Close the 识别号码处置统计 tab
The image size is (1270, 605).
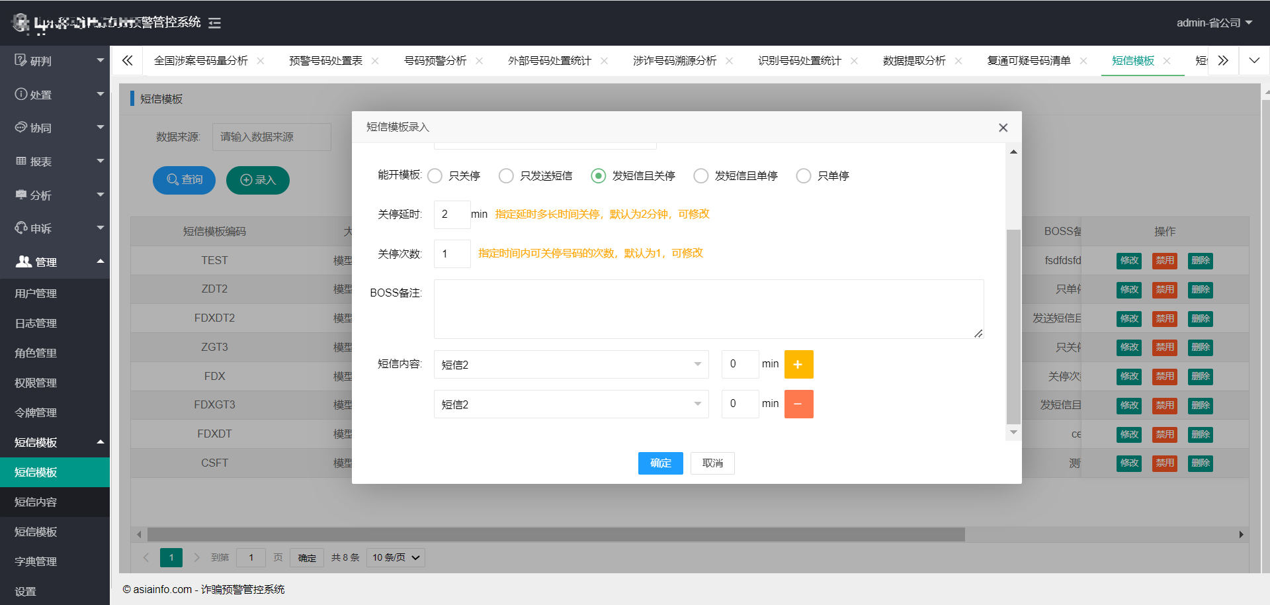[854, 61]
